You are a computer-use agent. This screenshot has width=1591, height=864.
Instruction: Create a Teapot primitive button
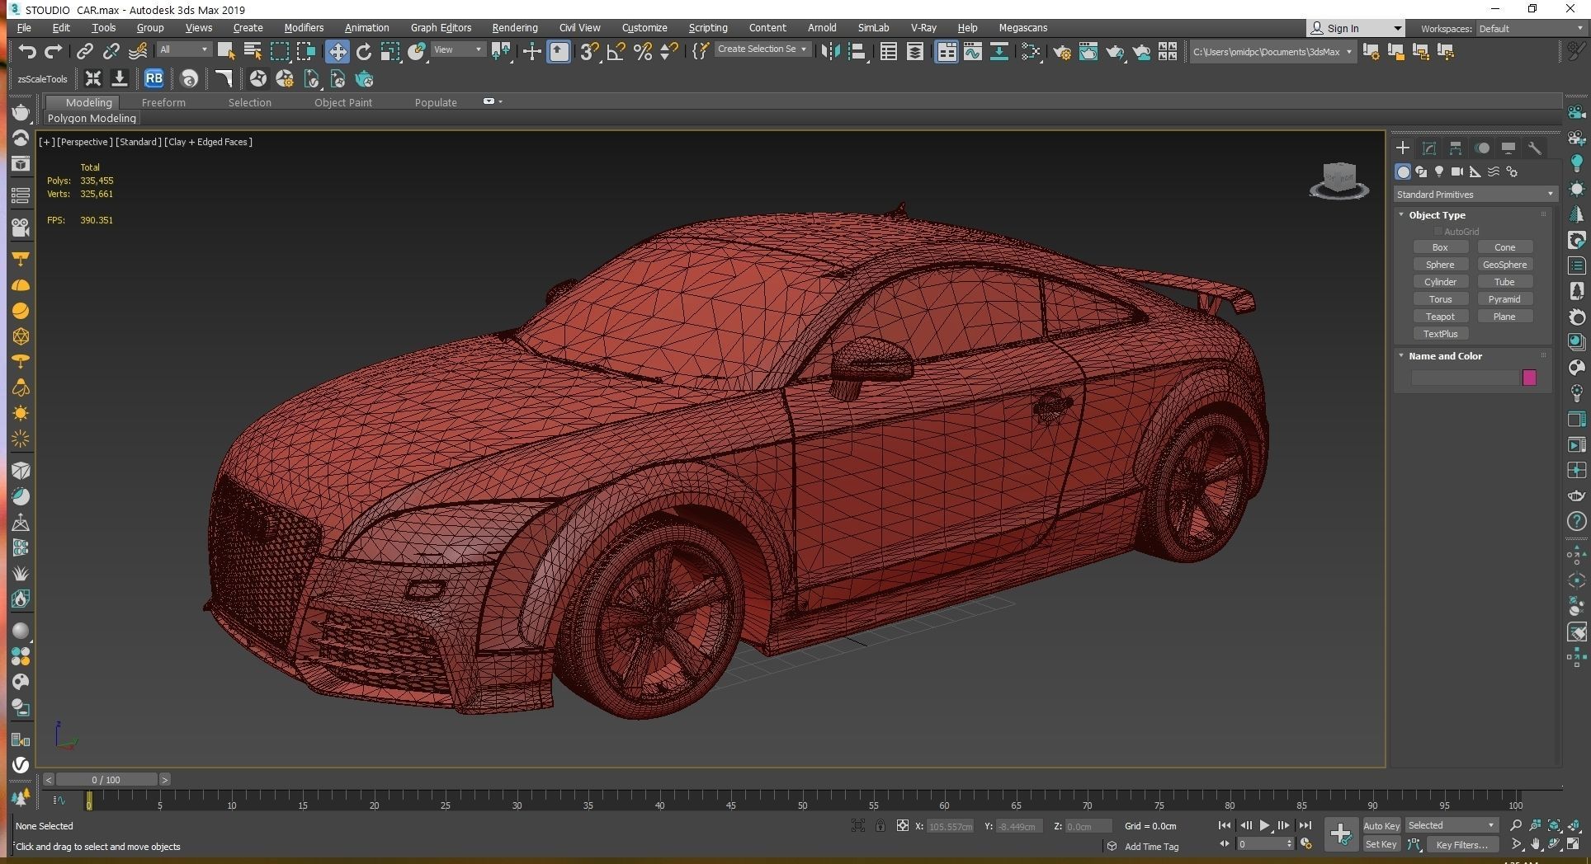pyautogui.click(x=1440, y=317)
